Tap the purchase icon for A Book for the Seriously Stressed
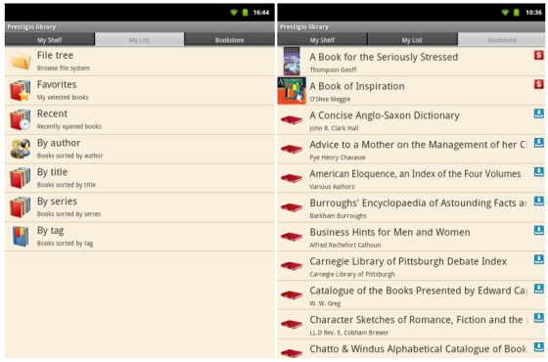The image size is (548, 362). [x=539, y=55]
